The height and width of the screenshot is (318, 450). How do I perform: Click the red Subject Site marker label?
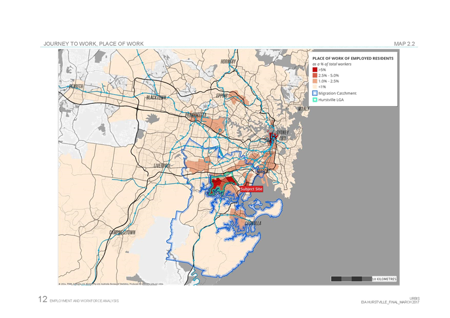click(251, 189)
